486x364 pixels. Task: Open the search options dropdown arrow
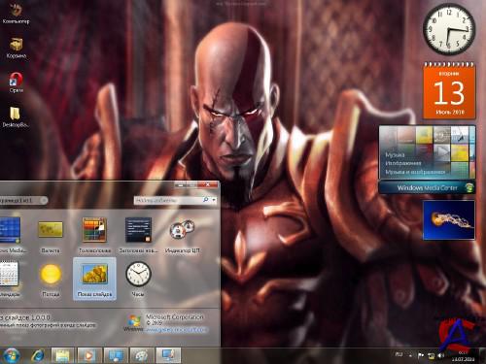[x=214, y=200]
